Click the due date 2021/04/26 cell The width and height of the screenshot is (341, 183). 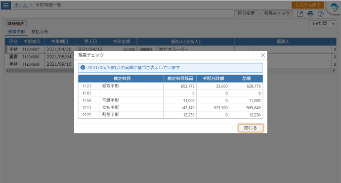pos(59,50)
